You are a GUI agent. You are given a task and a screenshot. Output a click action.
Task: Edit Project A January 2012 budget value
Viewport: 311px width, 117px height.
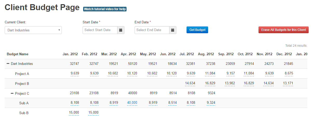tap(75, 73)
